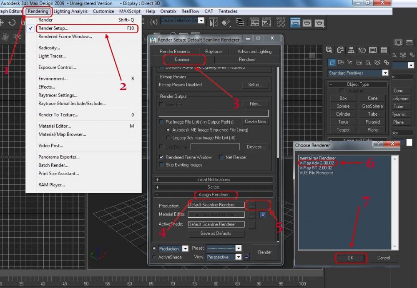Image resolution: width=417 pixels, height=288 pixels.
Task: Click the Material Editor toolbar icon
Action: tap(281, 22)
